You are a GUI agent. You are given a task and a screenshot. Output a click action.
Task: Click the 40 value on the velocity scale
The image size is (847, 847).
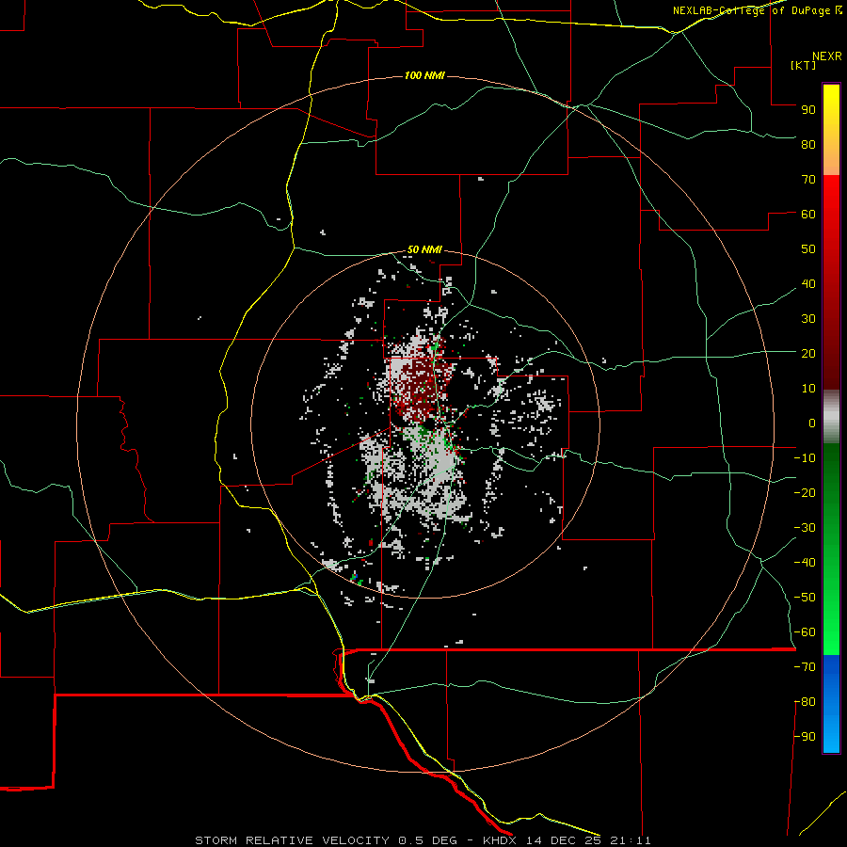[808, 283]
